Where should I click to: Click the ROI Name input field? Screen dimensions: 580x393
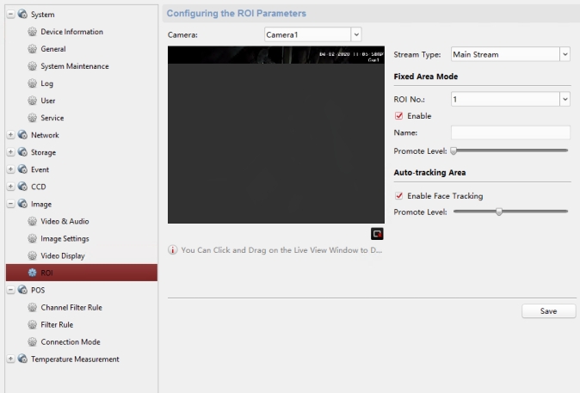(510, 132)
